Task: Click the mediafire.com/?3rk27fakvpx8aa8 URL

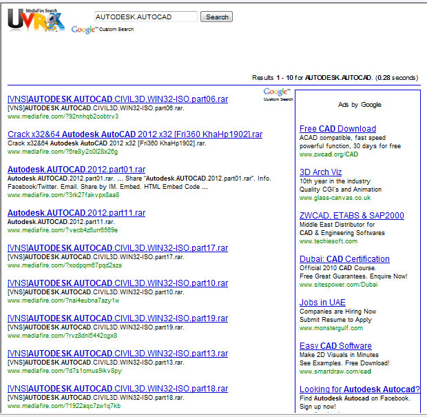Action: click(63, 195)
